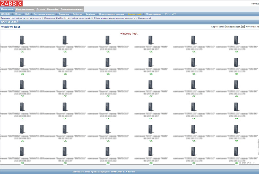Open the Отчеты tab
259x174 pixels.
40,9
